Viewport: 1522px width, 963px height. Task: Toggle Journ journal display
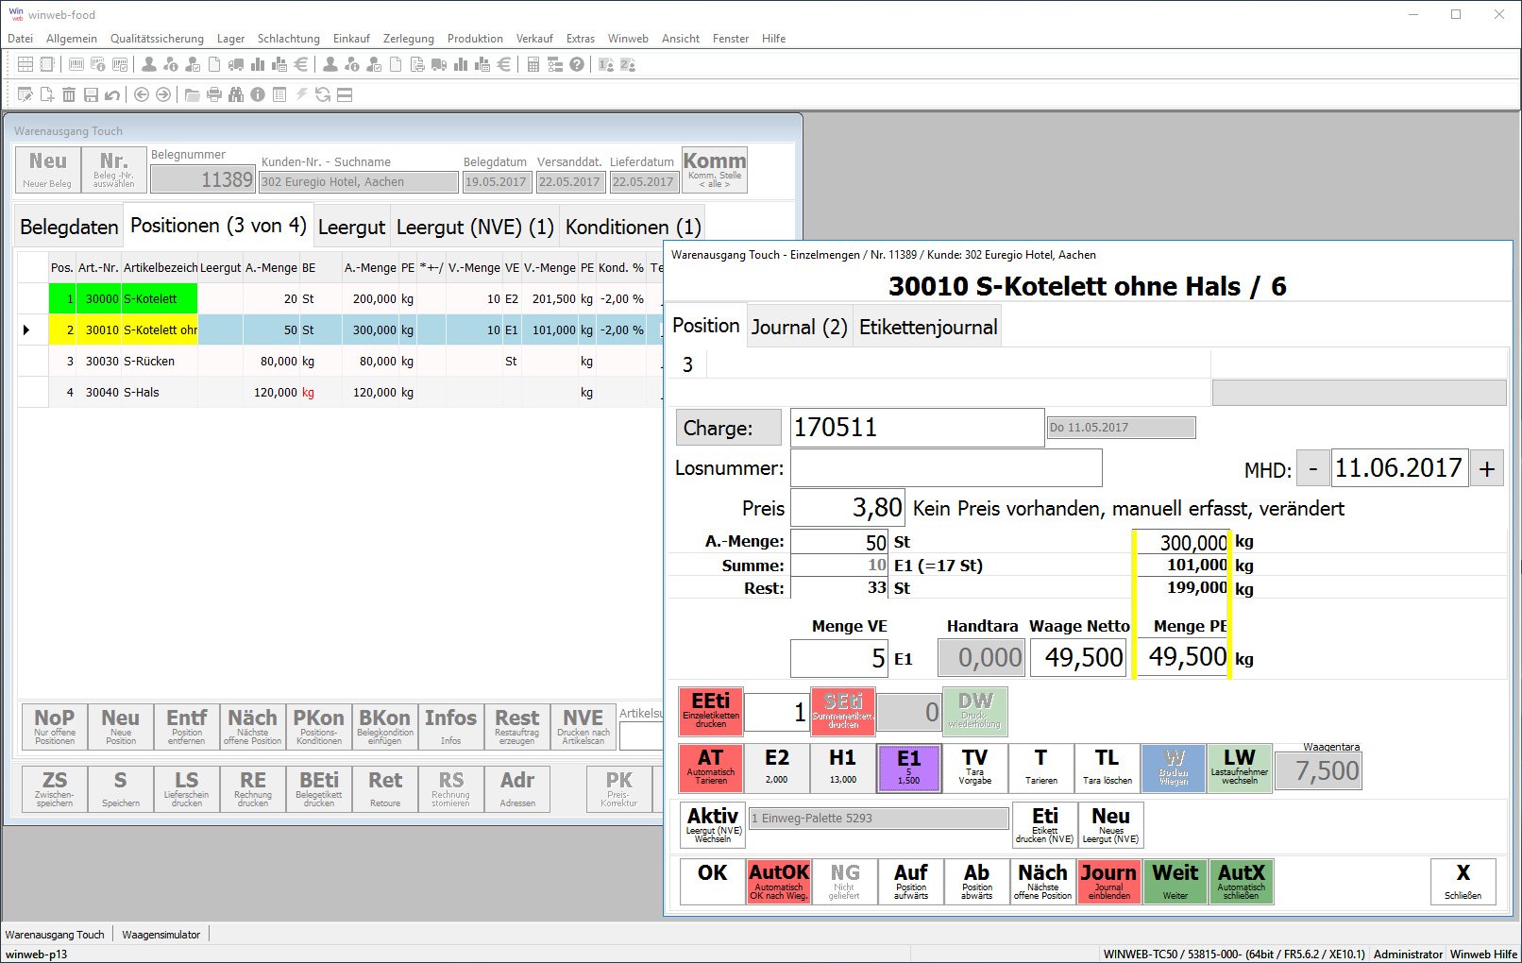1109,882
